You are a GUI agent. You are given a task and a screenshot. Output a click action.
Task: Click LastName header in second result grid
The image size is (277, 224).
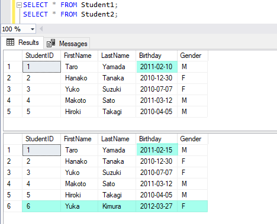[x=117, y=139]
